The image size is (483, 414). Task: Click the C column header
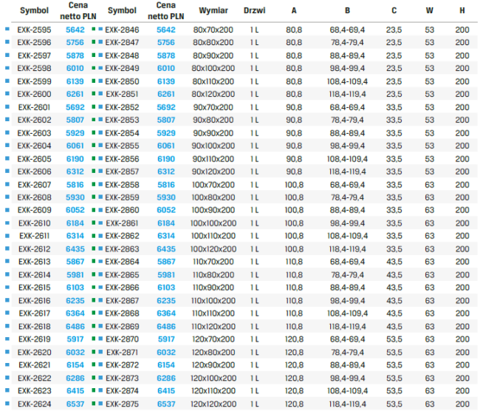(394, 11)
